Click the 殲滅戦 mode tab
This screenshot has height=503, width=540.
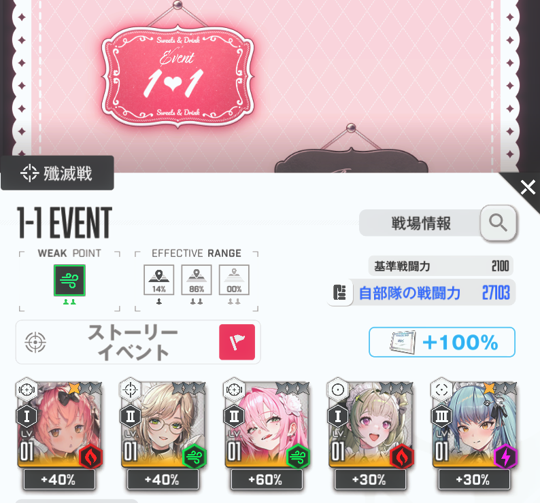click(x=57, y=173)
